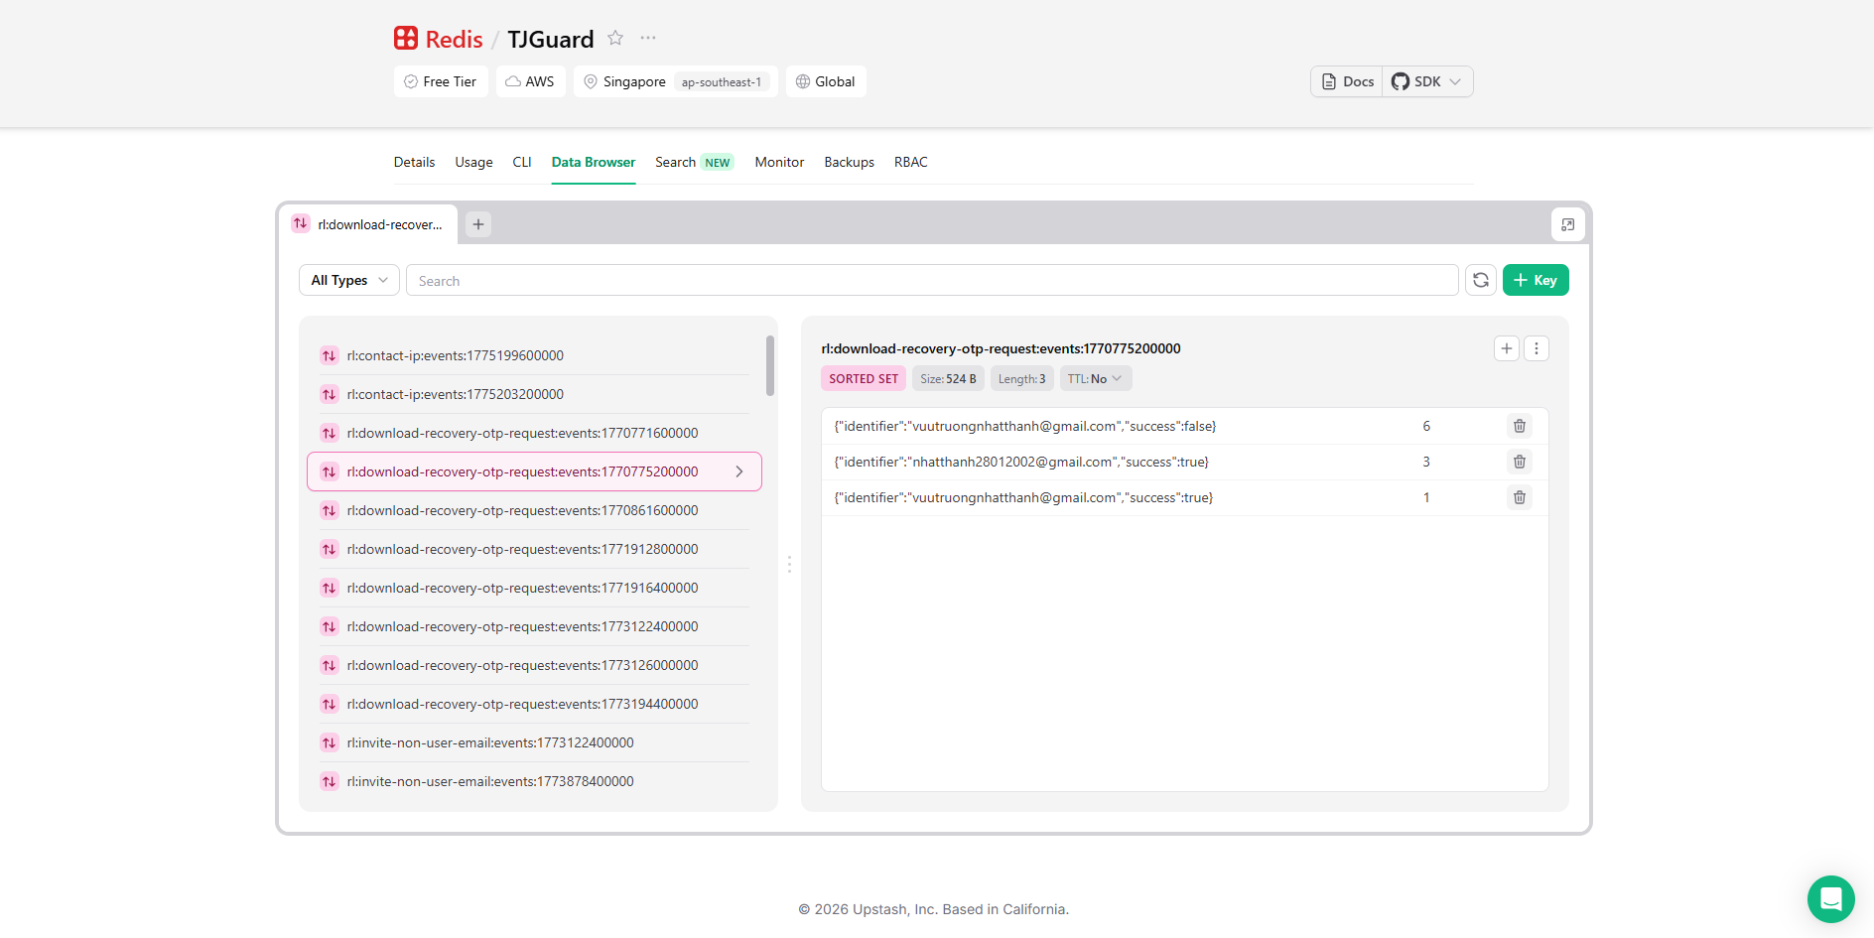The width and height of the screenshot is (1874, 938).
Task: Star the TJGuard database as favorite
Action: [615, 38]
